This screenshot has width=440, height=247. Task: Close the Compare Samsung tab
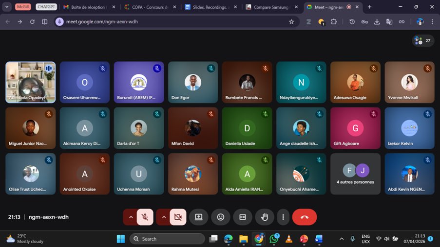(x=296, y=7)
